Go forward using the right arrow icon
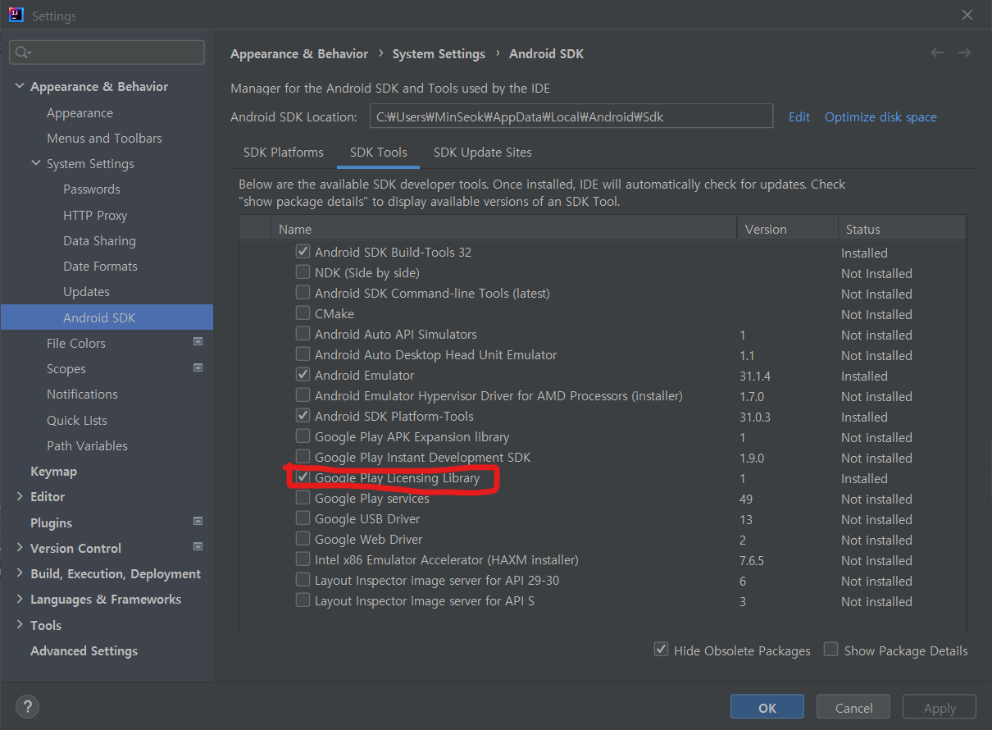 964,52
